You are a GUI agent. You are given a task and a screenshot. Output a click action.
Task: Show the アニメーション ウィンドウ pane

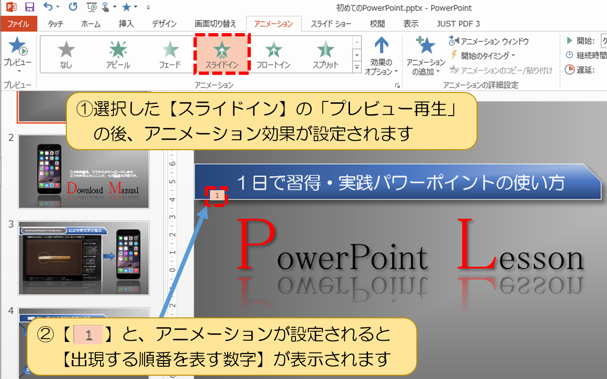coord(488,41)
